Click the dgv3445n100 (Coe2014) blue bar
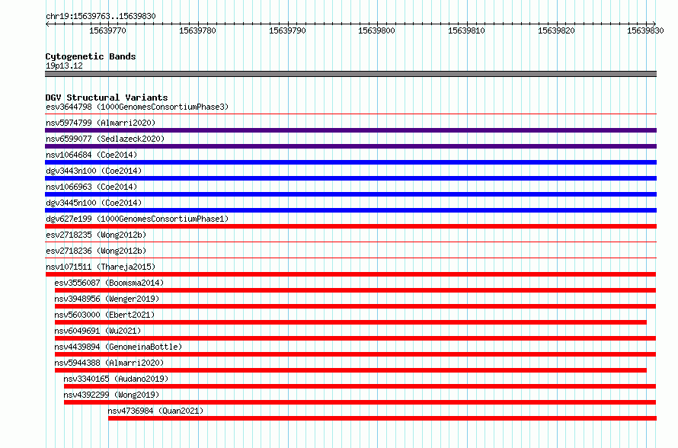The image size is (678, 448). [350, 210]
